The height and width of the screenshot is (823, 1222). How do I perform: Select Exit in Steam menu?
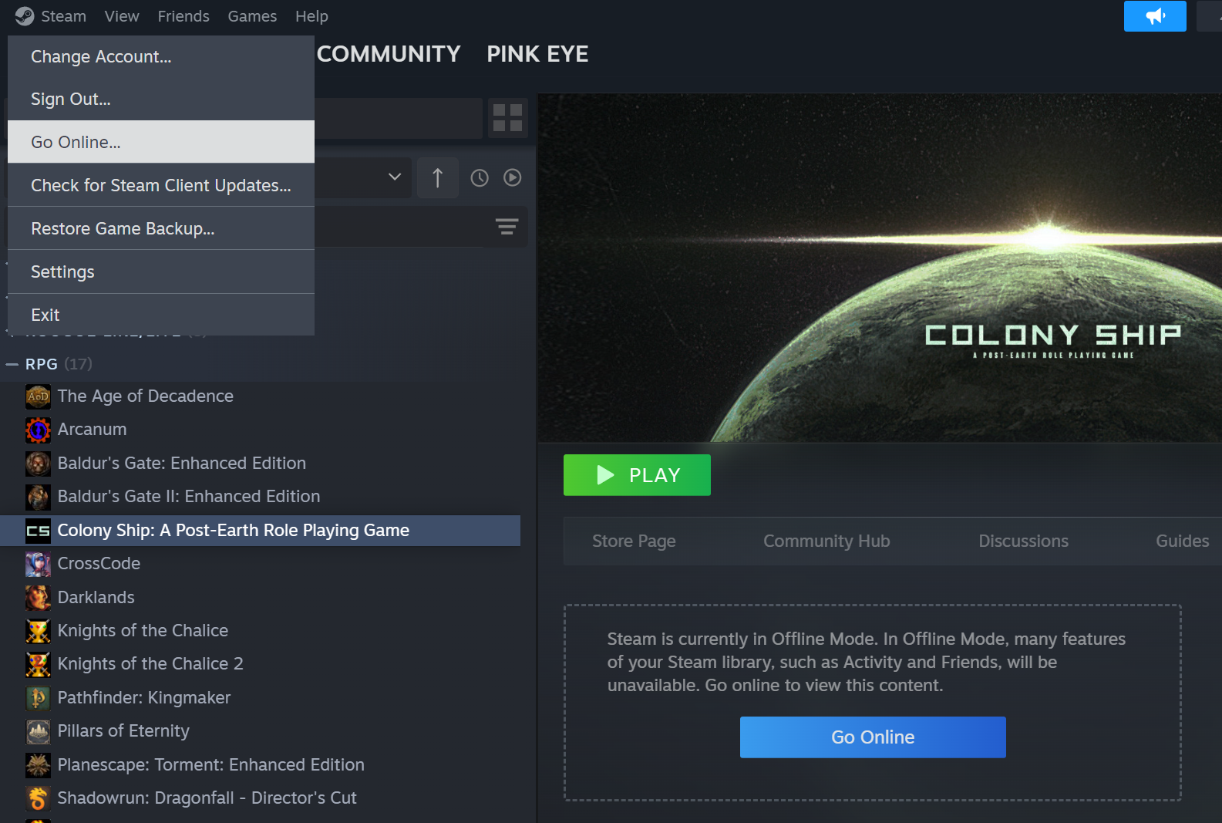point(161,315)
